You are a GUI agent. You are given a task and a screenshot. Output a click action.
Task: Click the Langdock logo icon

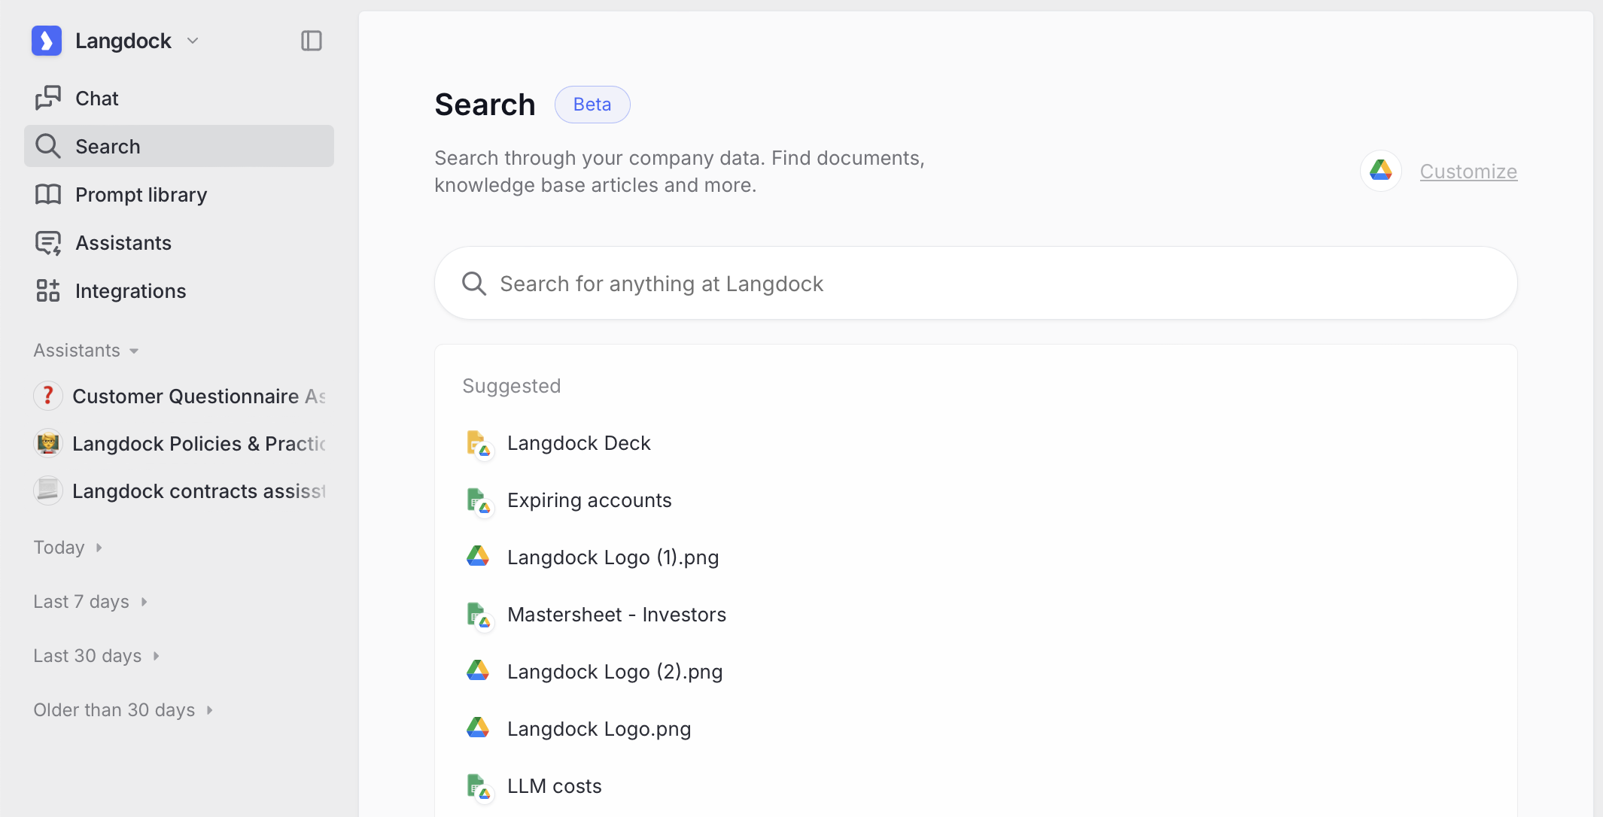pos(47,41)
